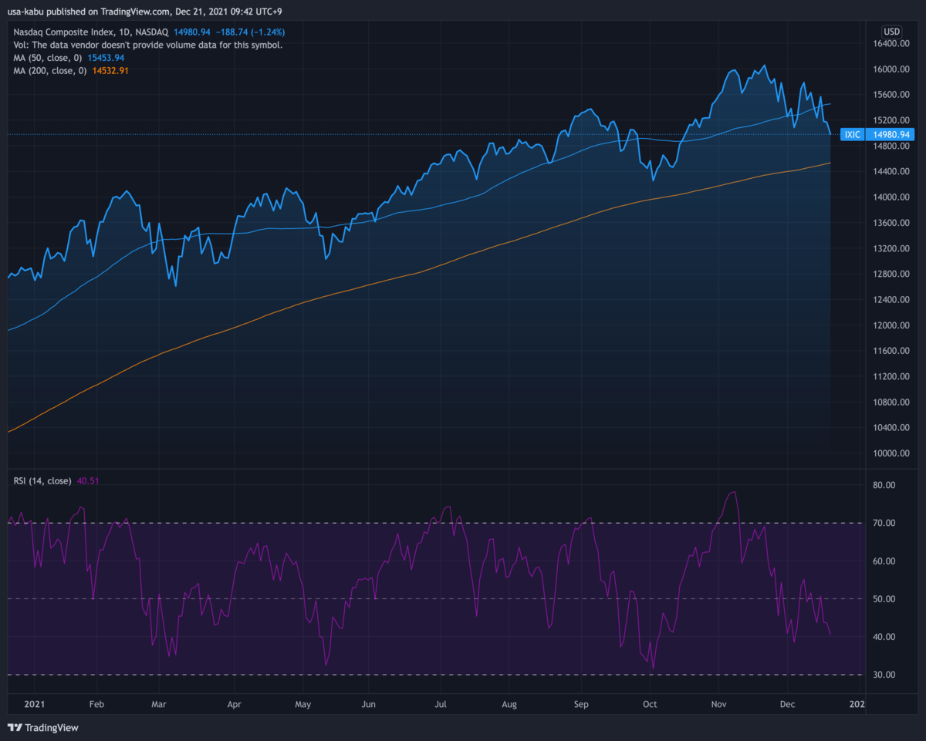Click the current price 14980.94 axis label

pyautogui.click(x=892, y=134)
